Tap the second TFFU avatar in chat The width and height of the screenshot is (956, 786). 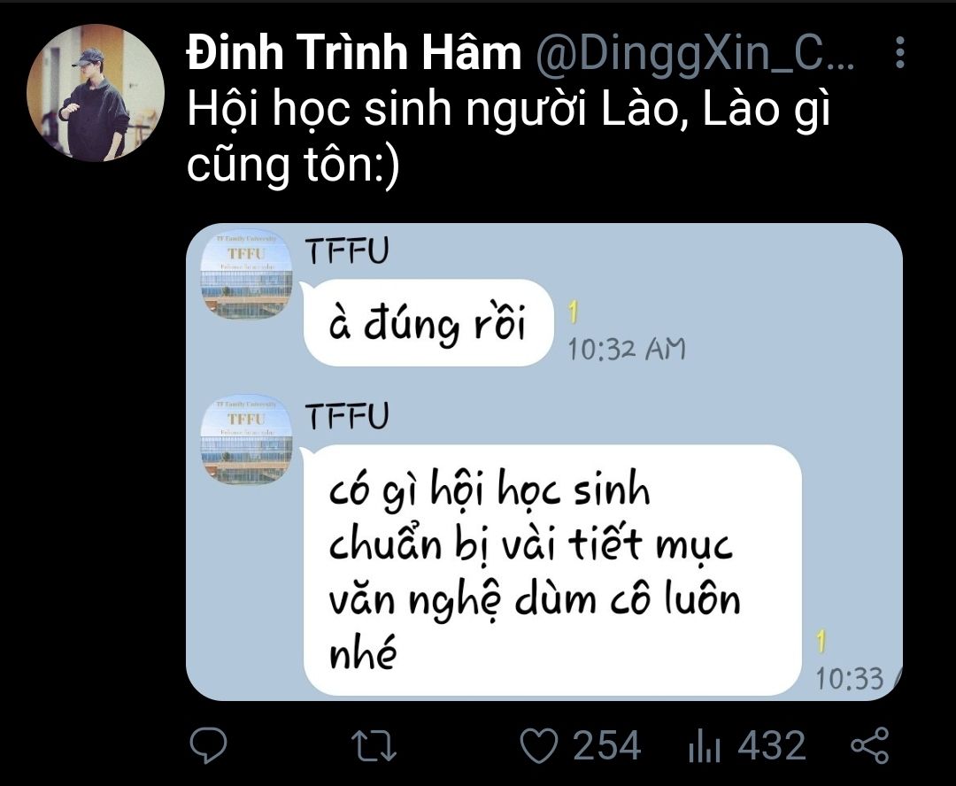coord(246,440)
